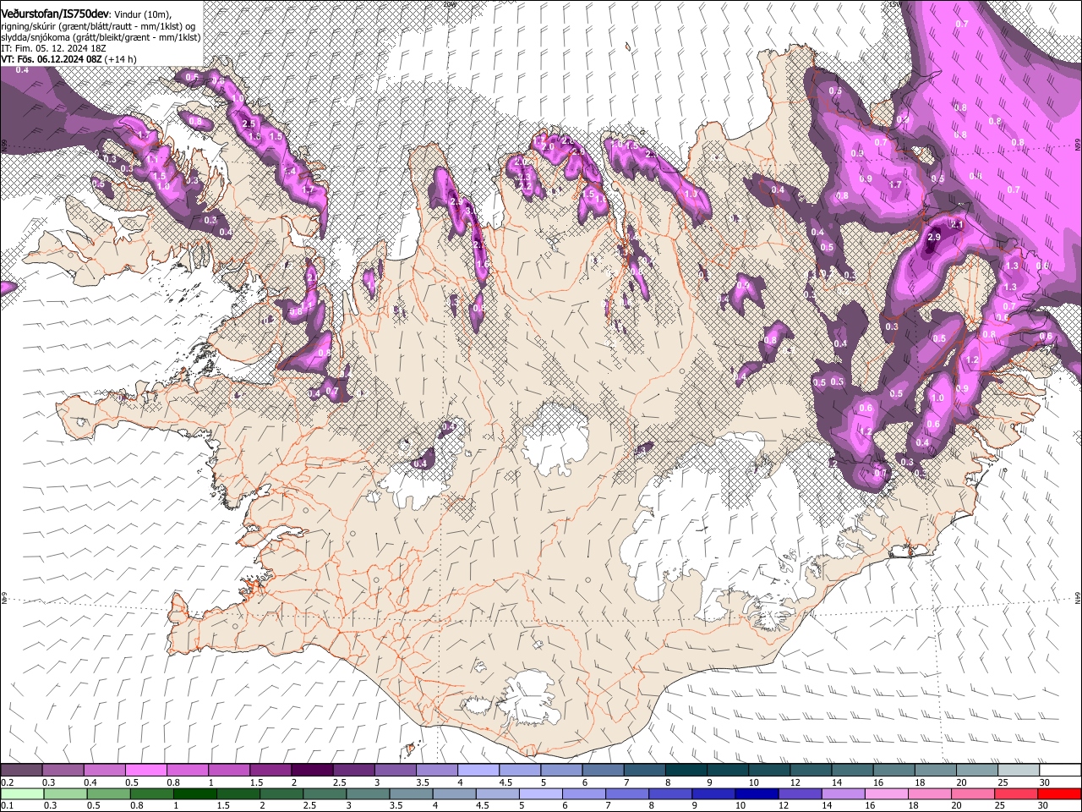Pick the light periwinkle 4–4.5 snow swatch
This screenshot has width=1082, height=812.
478,770
